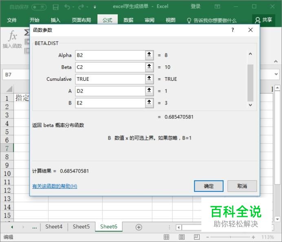Switch to Normal view icon in status bar
282x242 pixels.
166,237
